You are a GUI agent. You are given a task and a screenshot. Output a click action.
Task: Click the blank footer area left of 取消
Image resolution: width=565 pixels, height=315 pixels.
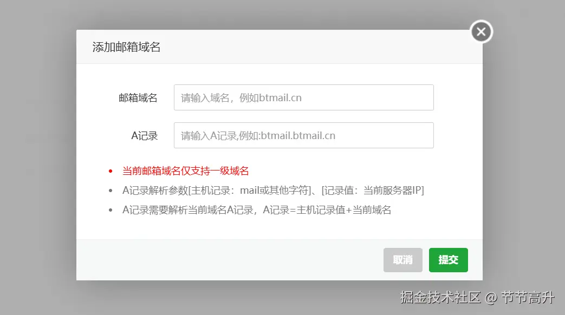point(230,260)
